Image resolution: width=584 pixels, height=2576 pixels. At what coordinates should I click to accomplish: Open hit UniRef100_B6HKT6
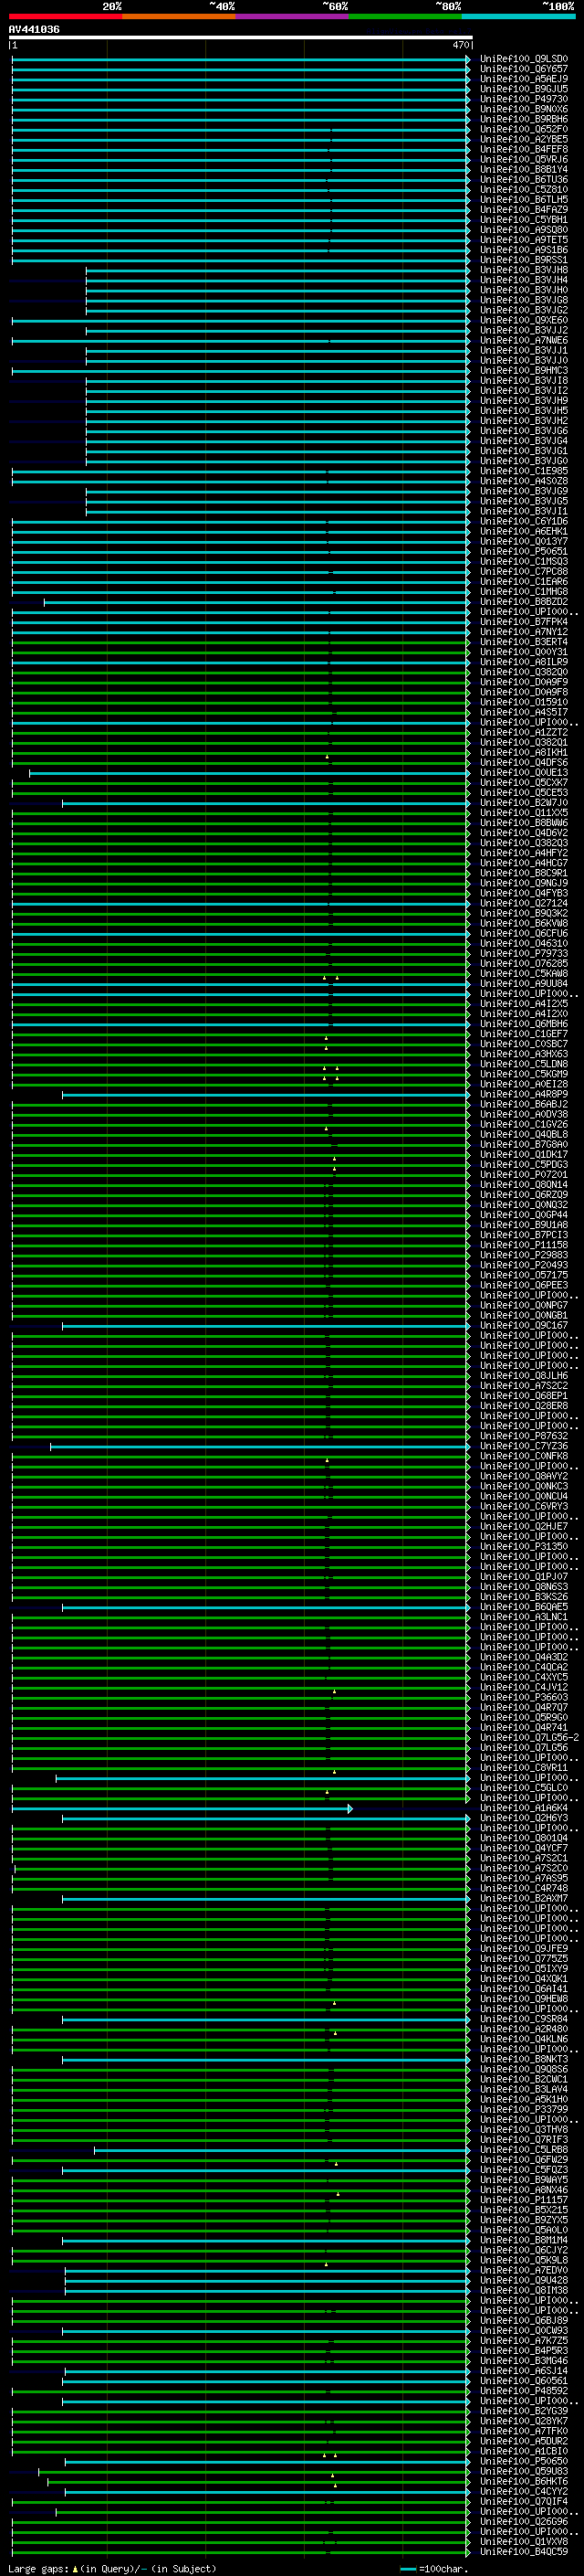(524, 2482)
